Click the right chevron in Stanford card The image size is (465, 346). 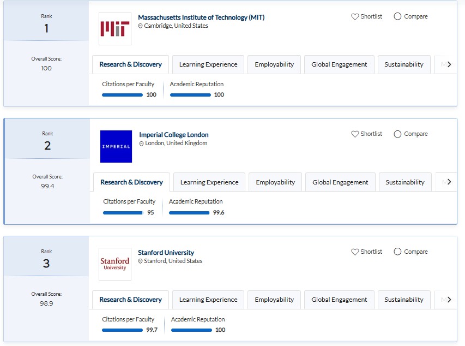pos(449,300)
